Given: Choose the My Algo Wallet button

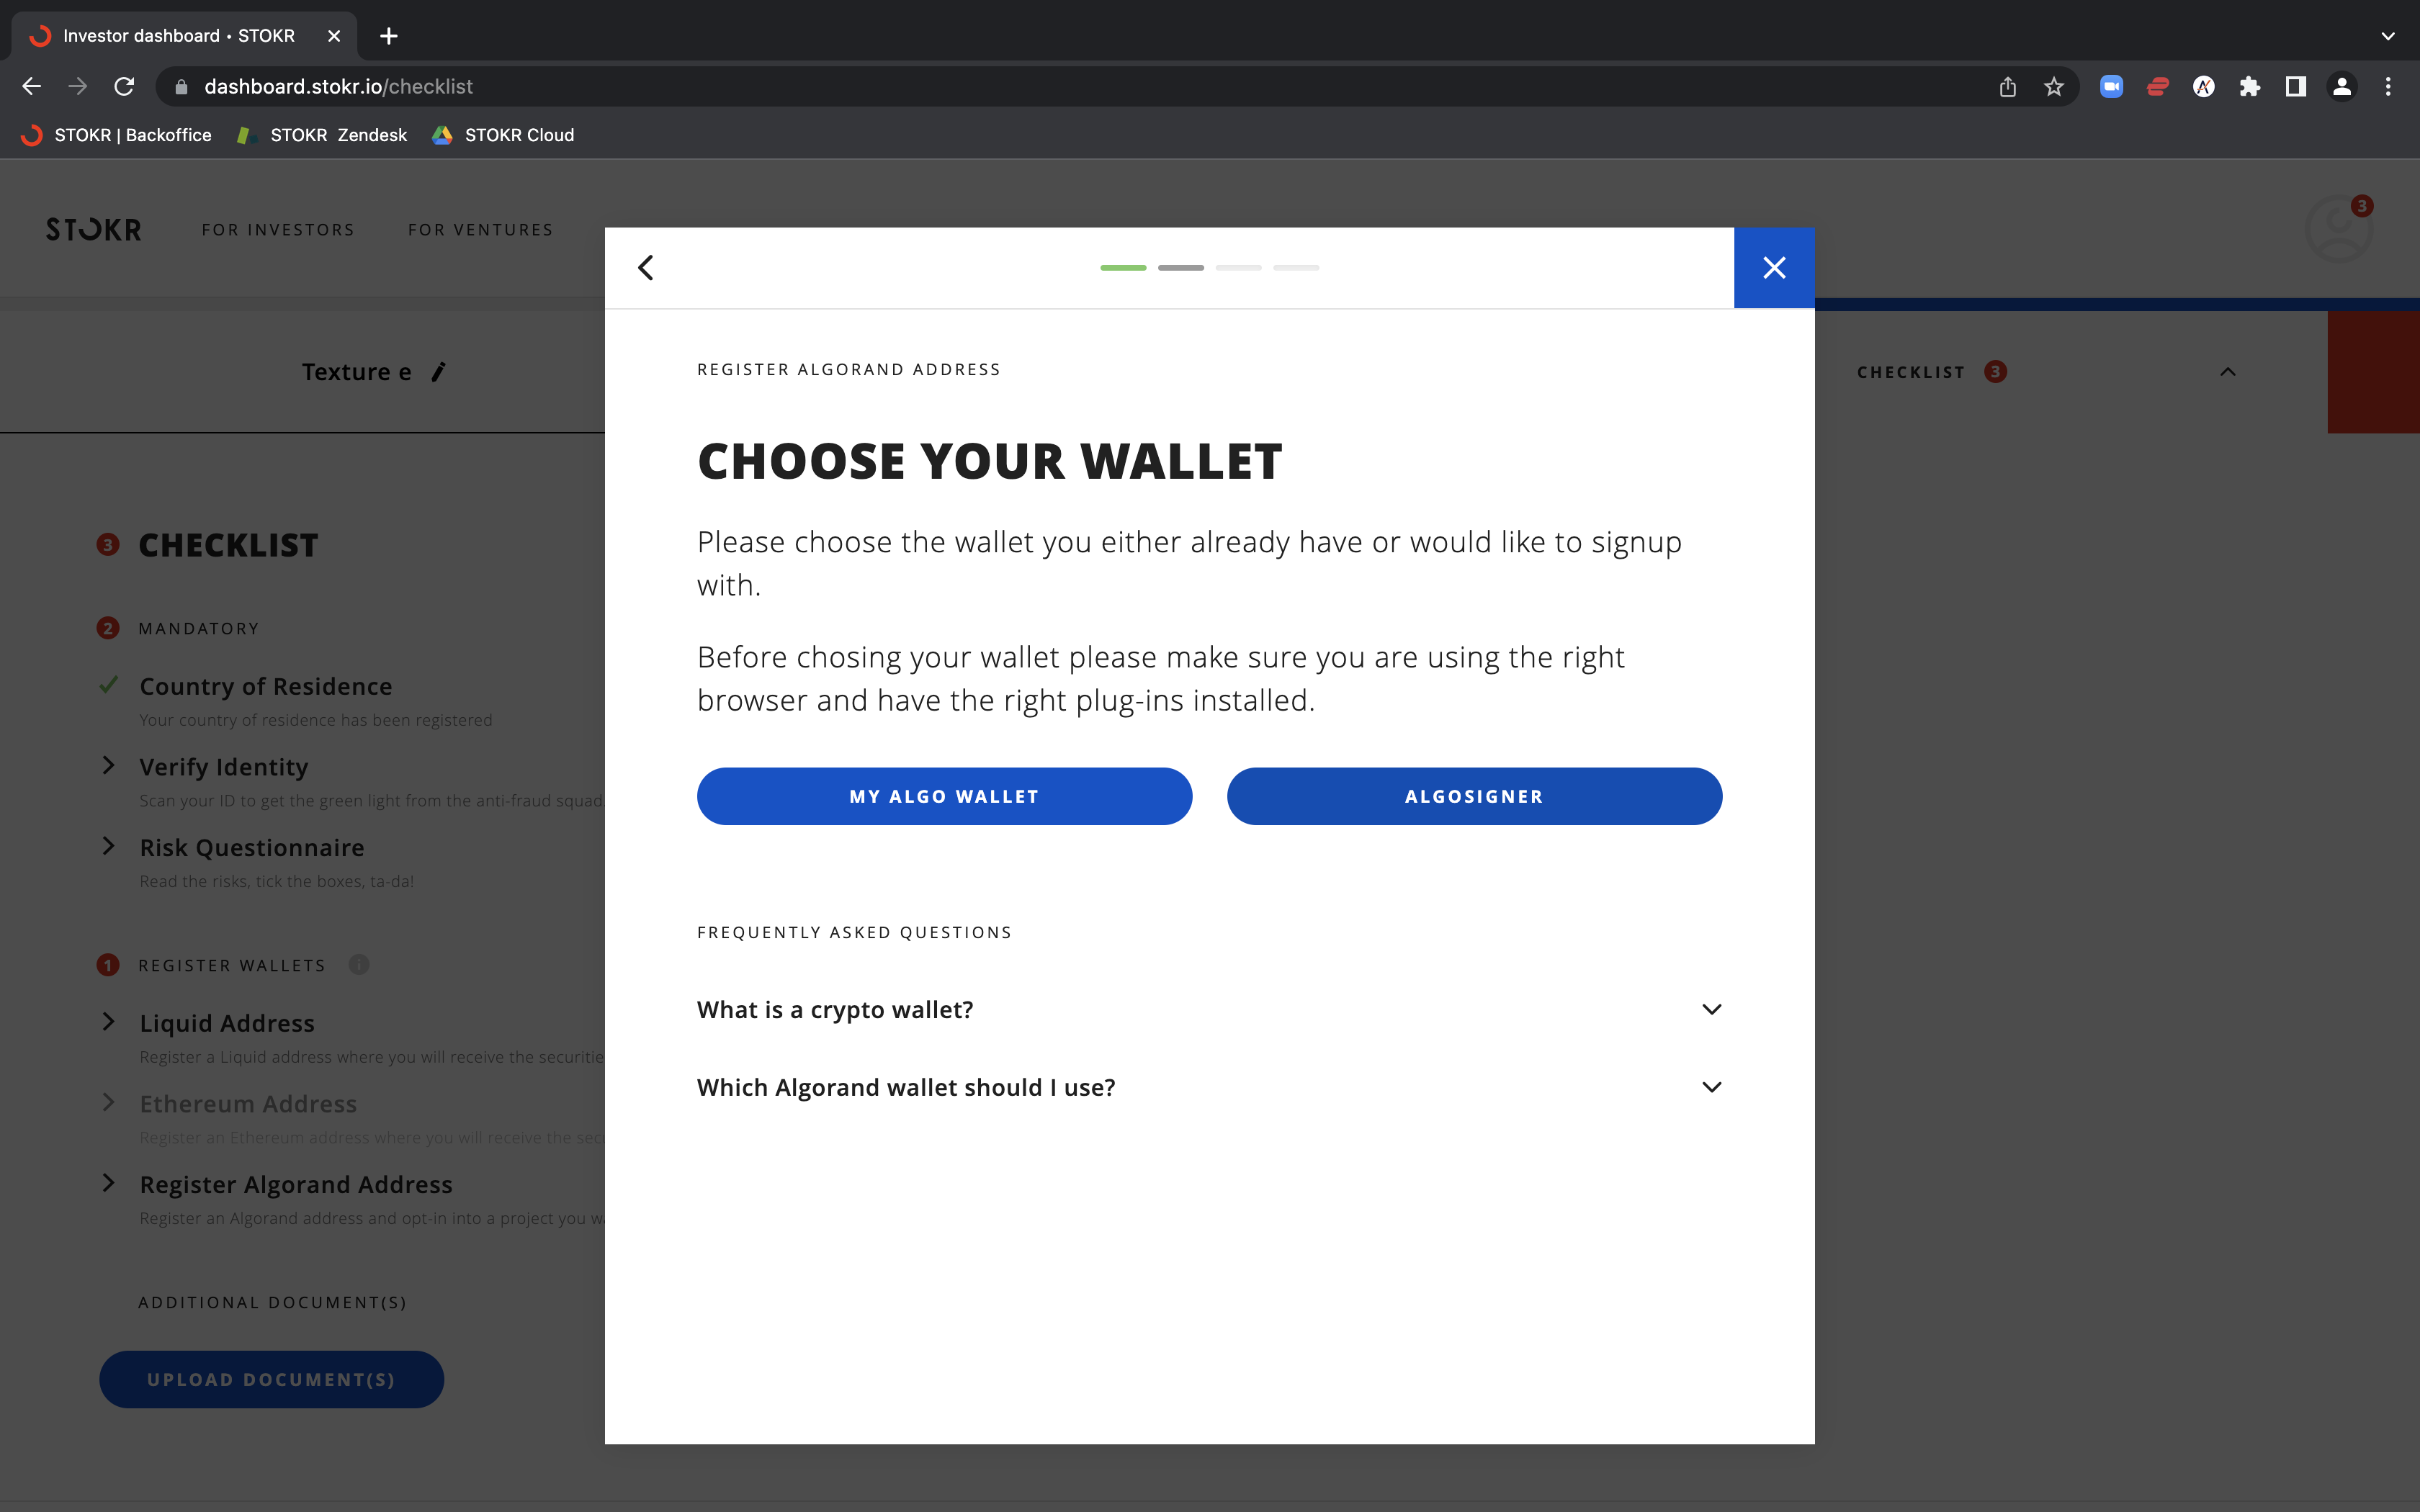Looking at the screenshot, I should (944, 796).
